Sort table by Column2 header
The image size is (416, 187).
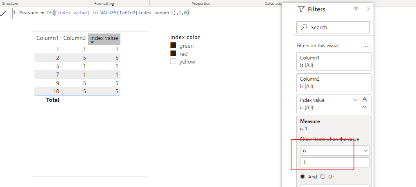click(x=74, y=38)
